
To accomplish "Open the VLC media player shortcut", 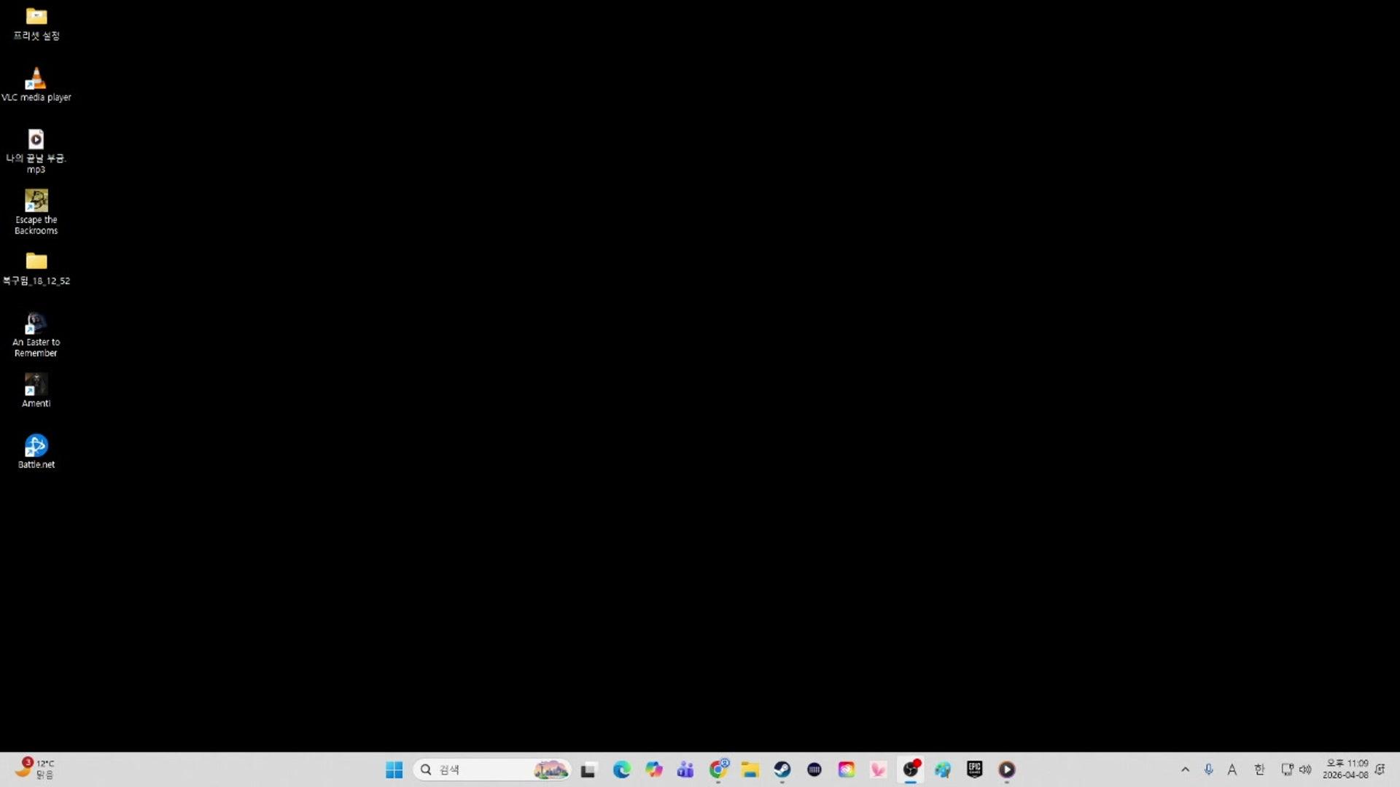I will [x=36, y=79].
